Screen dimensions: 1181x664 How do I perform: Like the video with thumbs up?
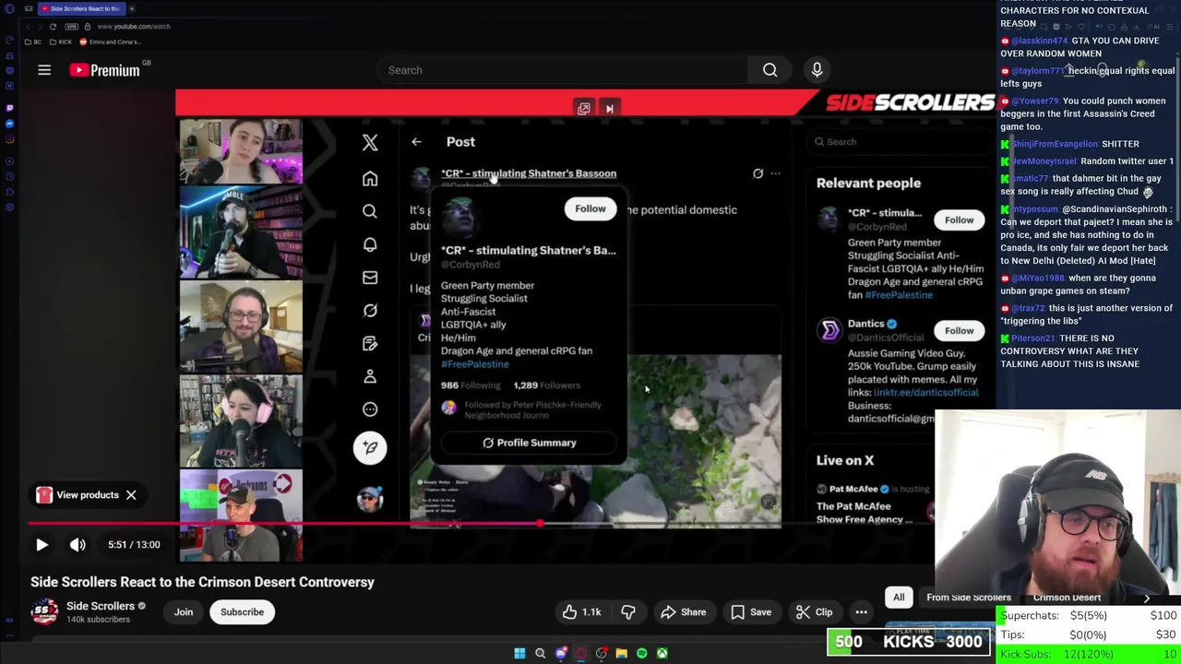pos(582,612)
